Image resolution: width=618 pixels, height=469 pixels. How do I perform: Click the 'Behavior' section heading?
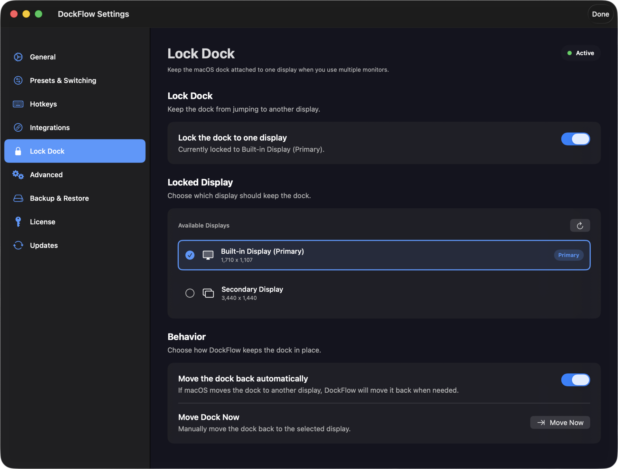point(186,337)
